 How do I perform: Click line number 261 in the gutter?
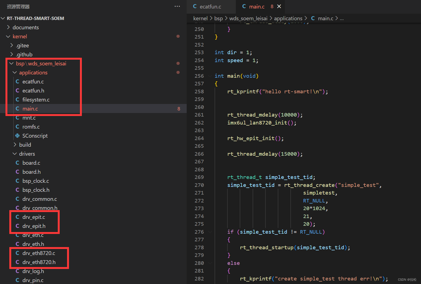point(199,115)
